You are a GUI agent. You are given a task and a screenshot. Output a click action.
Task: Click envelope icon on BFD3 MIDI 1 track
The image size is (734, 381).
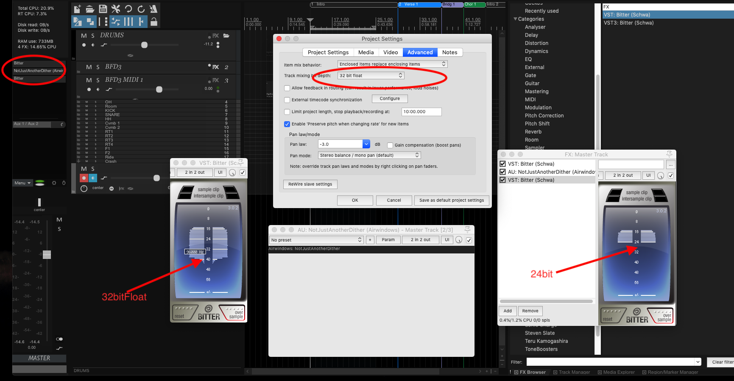[x=109, y=89]
